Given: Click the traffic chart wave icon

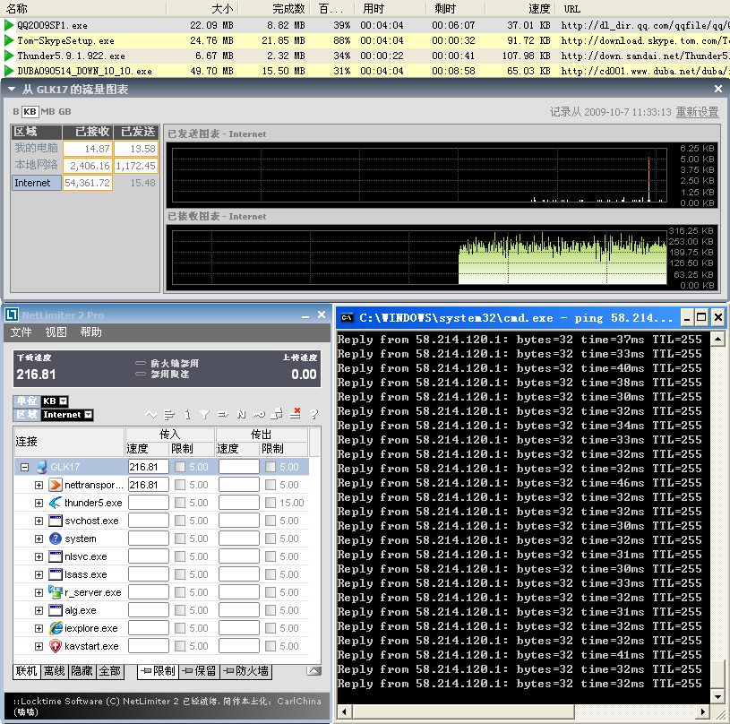Looking at the screenshot, I should click(151, 414).
